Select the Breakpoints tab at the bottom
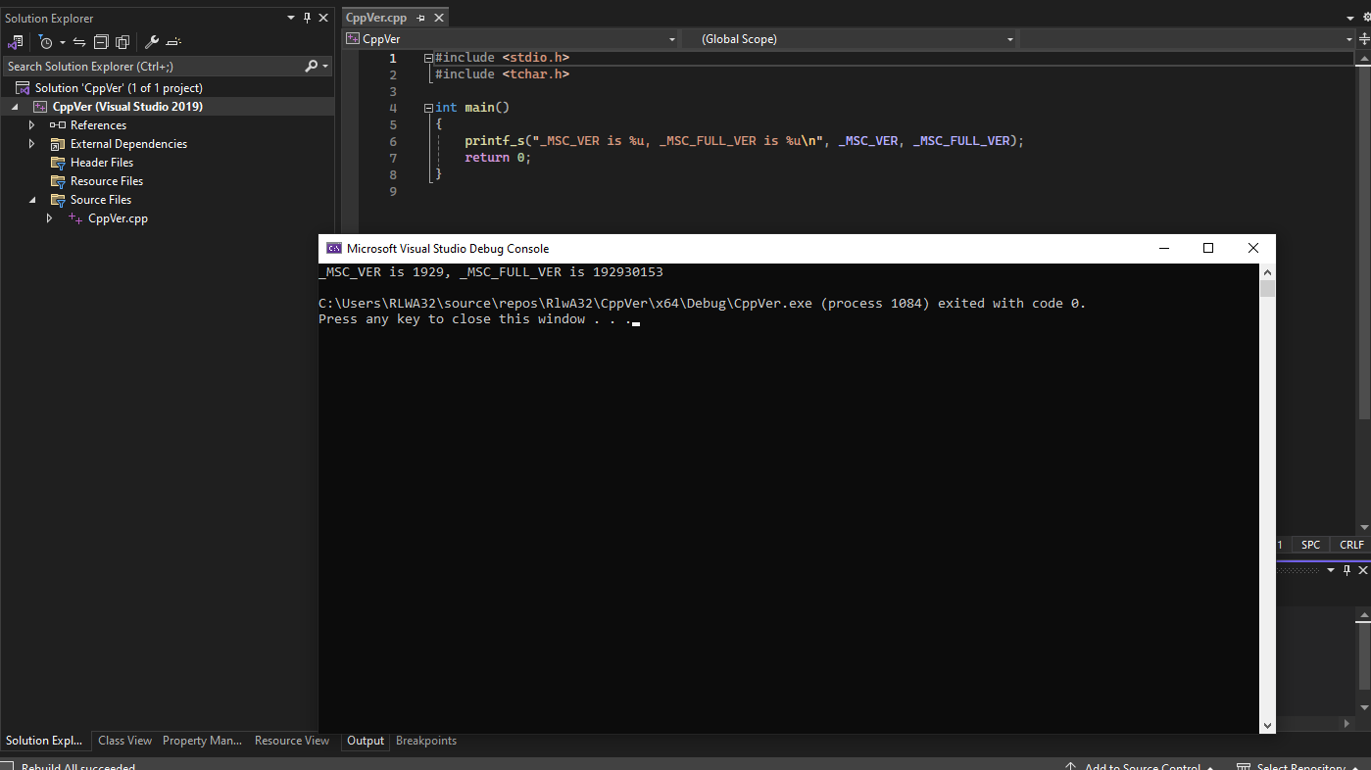1371x770 pixels. tap(425, 741)
